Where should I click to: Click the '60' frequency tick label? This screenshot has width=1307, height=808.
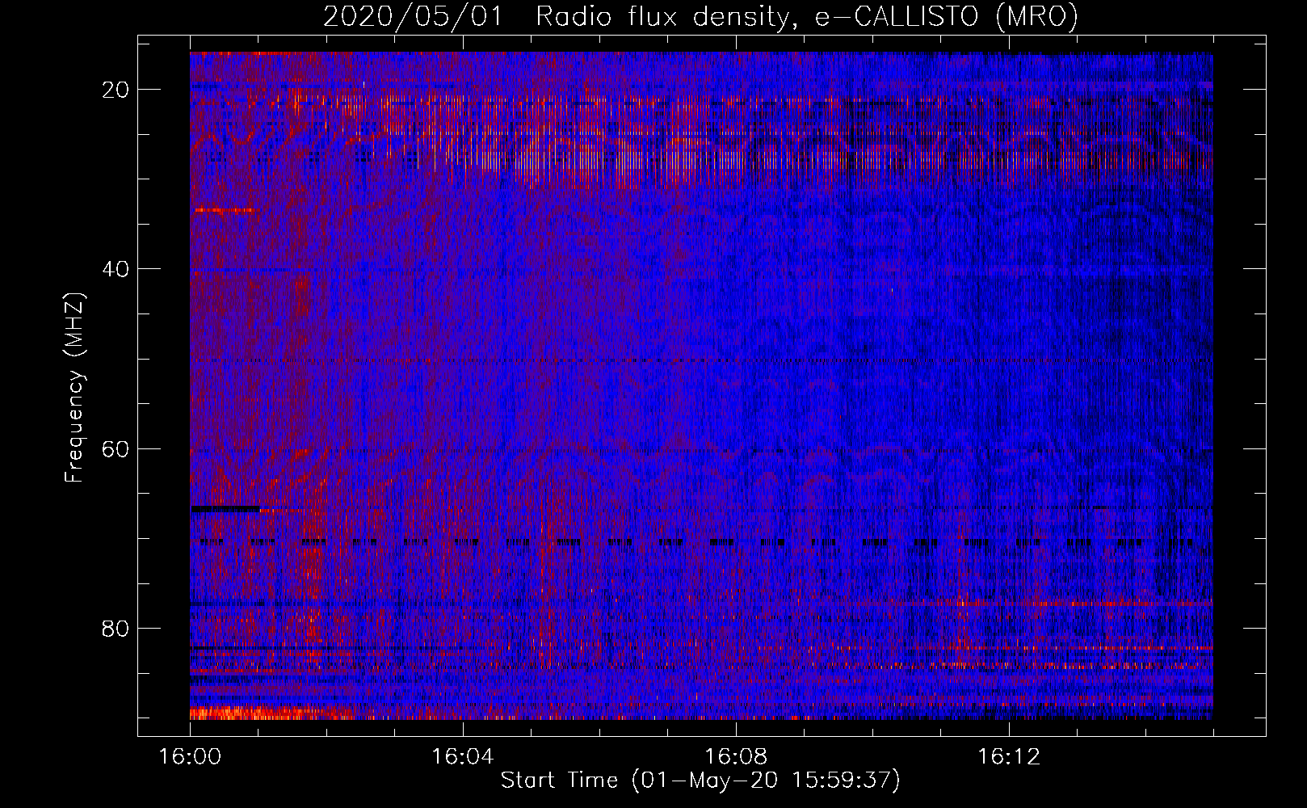(x=116, y=448)
